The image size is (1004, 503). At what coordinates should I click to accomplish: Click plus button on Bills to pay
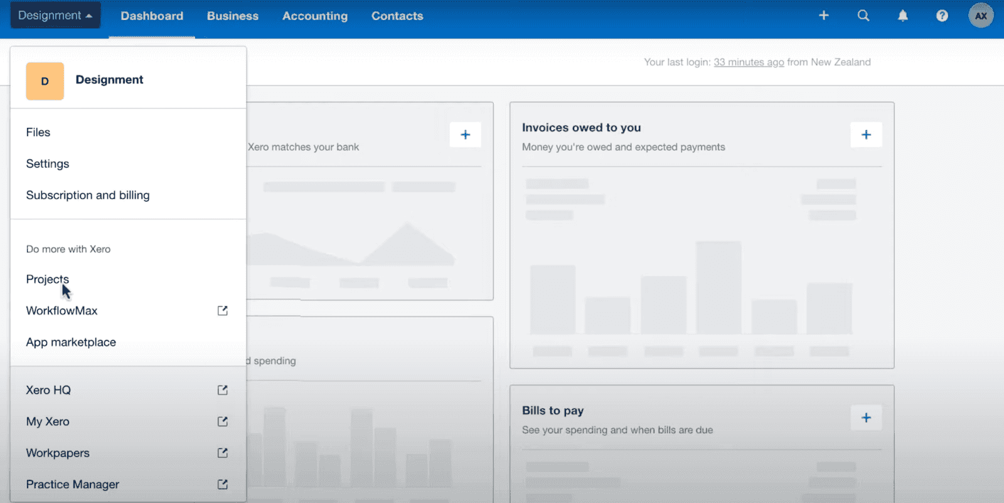[866, 418]
